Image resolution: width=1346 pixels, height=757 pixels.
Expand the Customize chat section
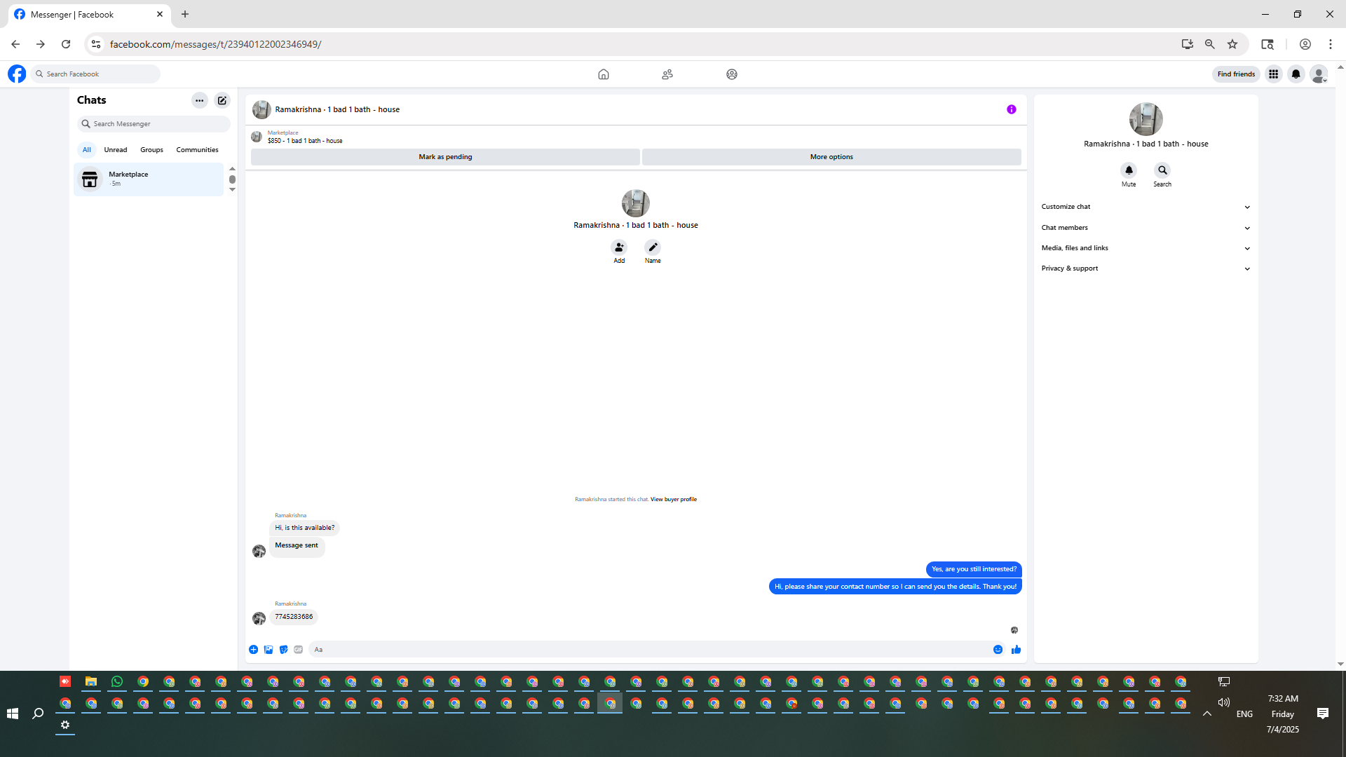tap(1146, 207)
